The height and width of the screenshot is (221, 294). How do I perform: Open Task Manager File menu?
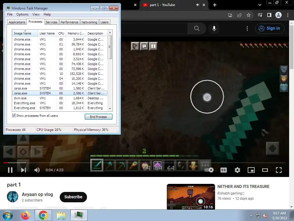[10, 14]
